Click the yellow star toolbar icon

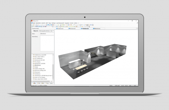[58, 25]
